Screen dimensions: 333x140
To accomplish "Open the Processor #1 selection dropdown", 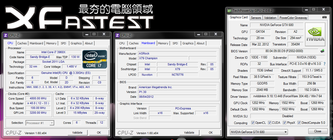I will 40,123.
